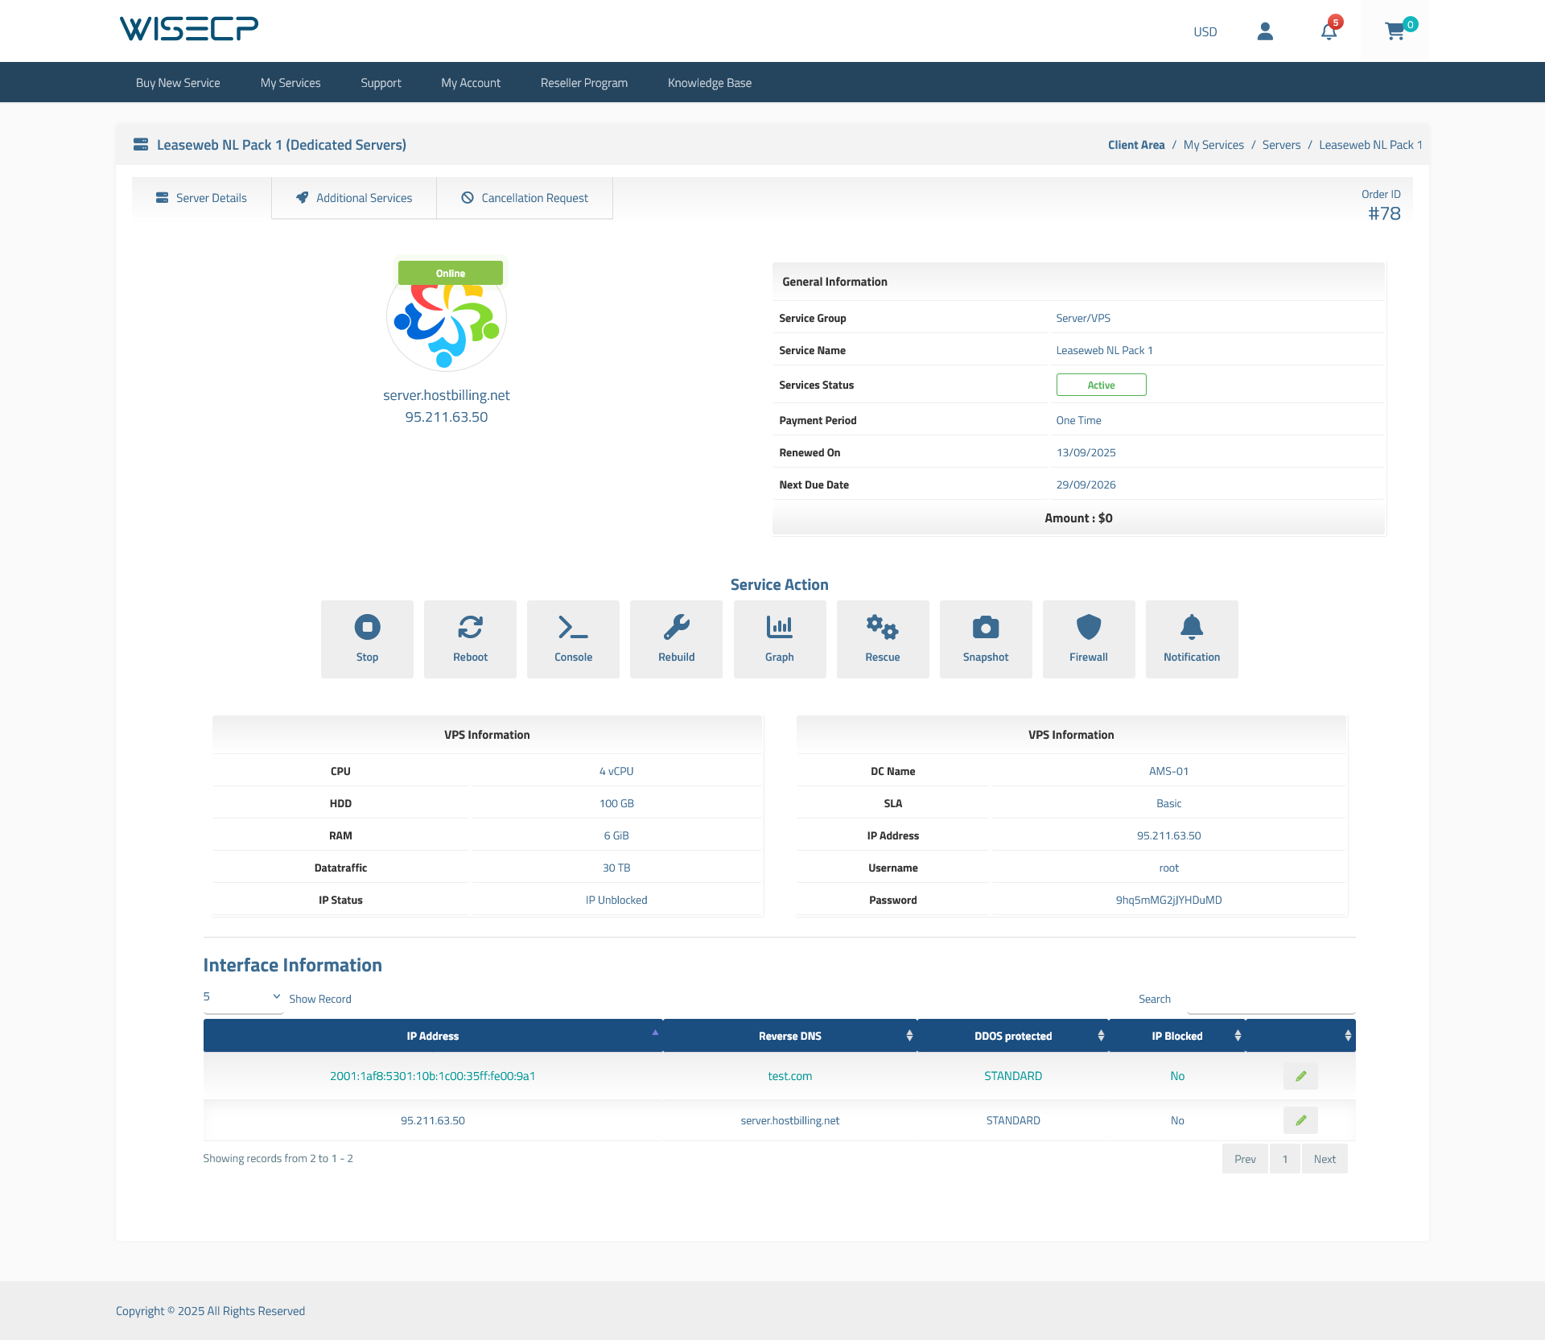Click the Order ID #78 value

pos(1384,213)
